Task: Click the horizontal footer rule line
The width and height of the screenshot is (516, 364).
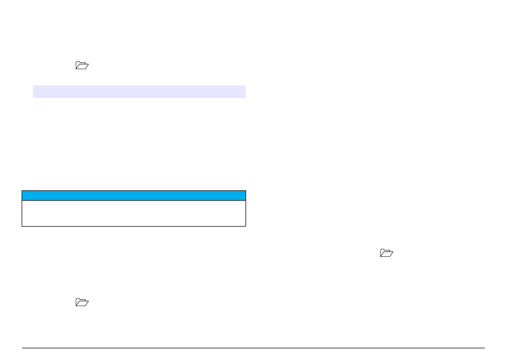Action: coord(253,348)
